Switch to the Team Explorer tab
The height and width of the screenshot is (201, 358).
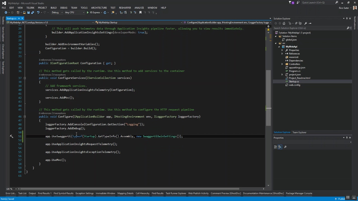(x=299, y=132)
